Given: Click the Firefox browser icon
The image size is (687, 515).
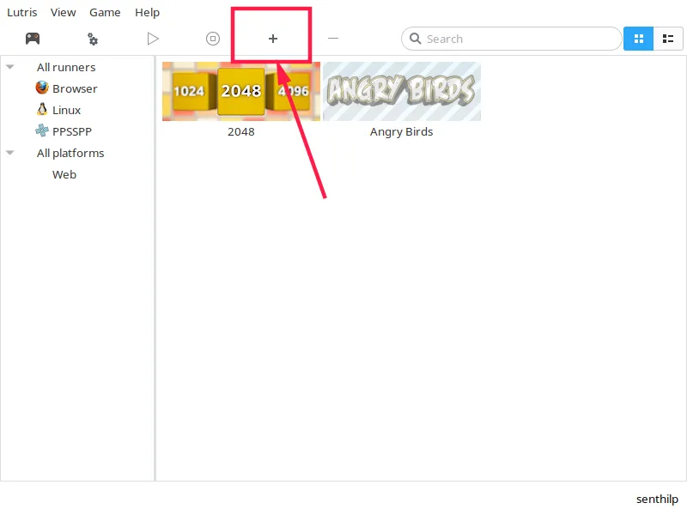Looking at the screenshot, I should click(42, 88).
